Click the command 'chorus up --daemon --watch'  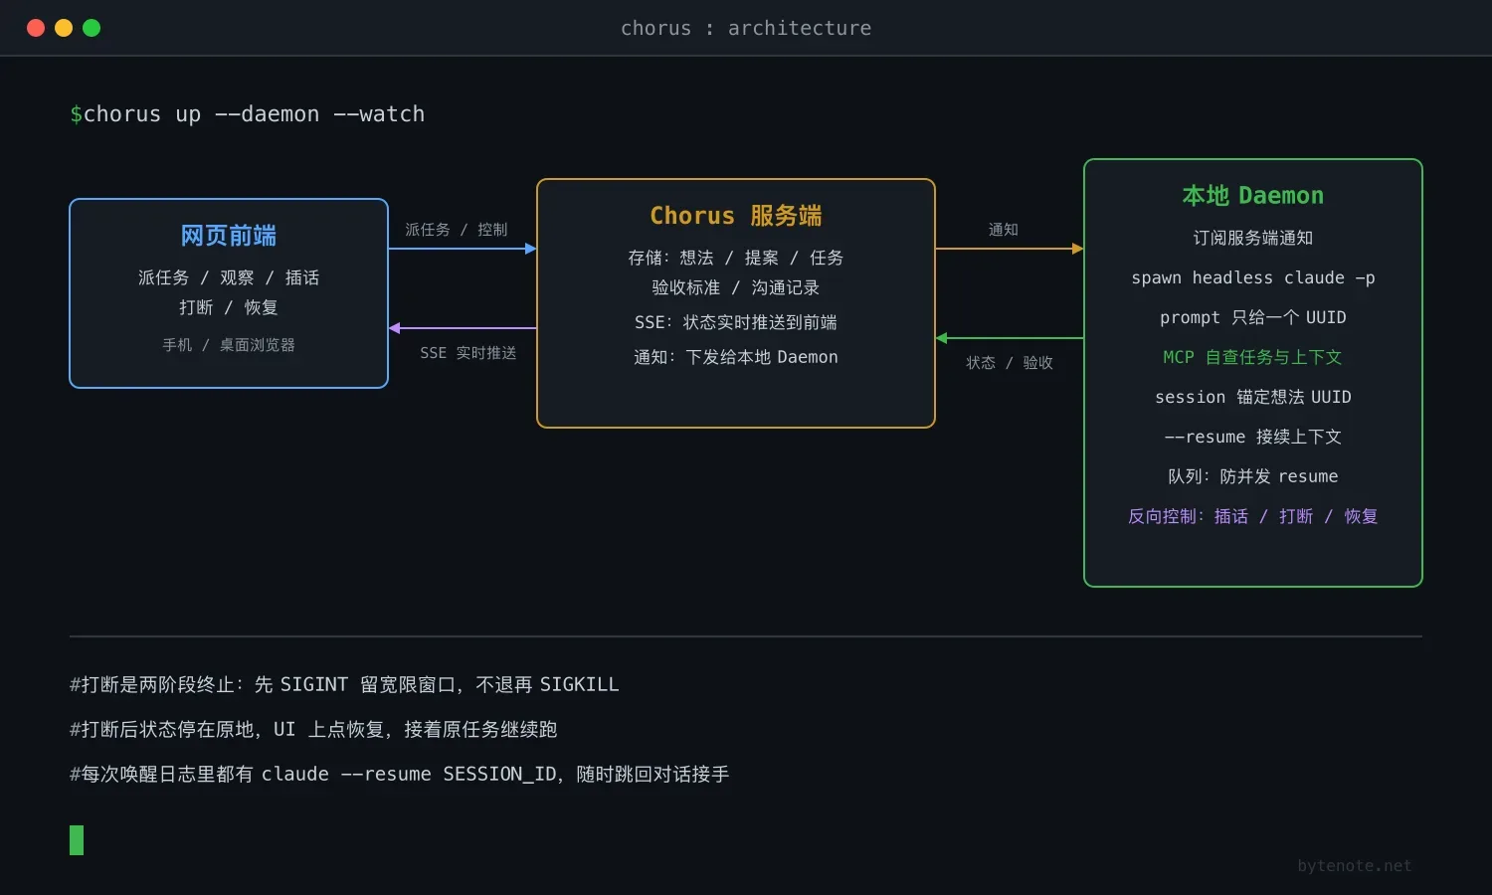254,114
